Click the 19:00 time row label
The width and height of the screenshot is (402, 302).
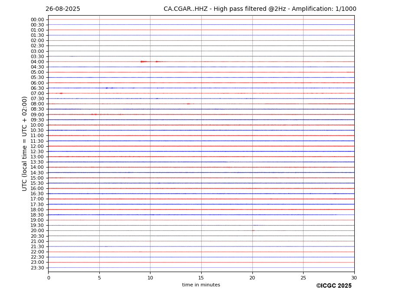[37, 220]
